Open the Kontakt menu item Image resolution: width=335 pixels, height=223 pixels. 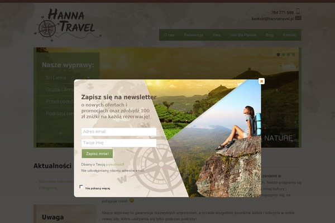[x=289, y=35]
